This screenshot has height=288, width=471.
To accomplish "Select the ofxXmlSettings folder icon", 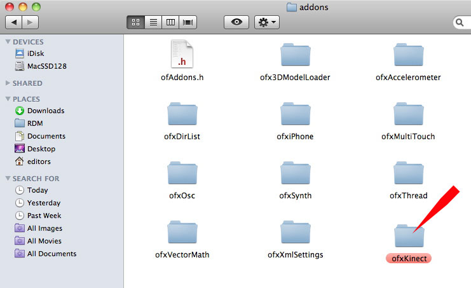I will tap(296, 232).
